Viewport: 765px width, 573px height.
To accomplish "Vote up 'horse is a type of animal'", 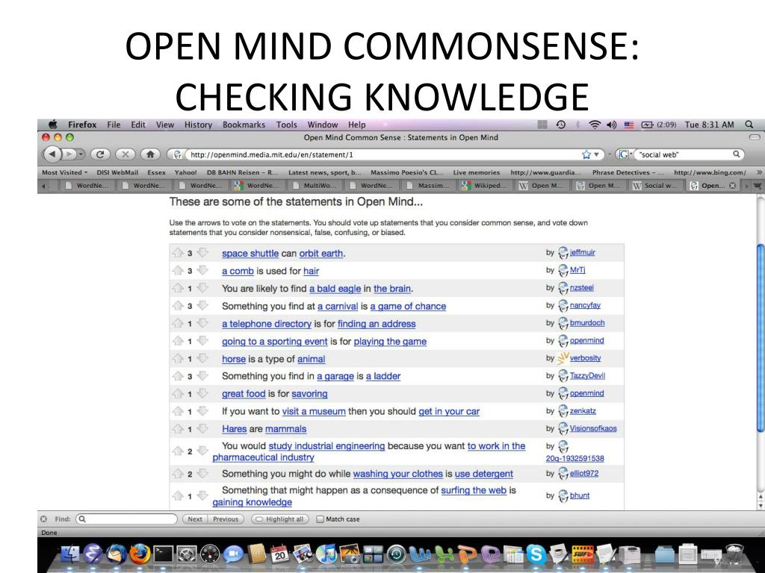I will coord(178,359).
